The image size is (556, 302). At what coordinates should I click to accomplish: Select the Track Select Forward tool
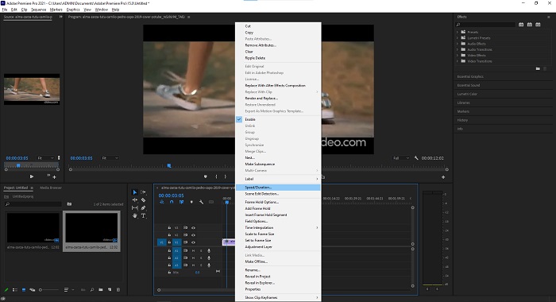click(143, 192)
